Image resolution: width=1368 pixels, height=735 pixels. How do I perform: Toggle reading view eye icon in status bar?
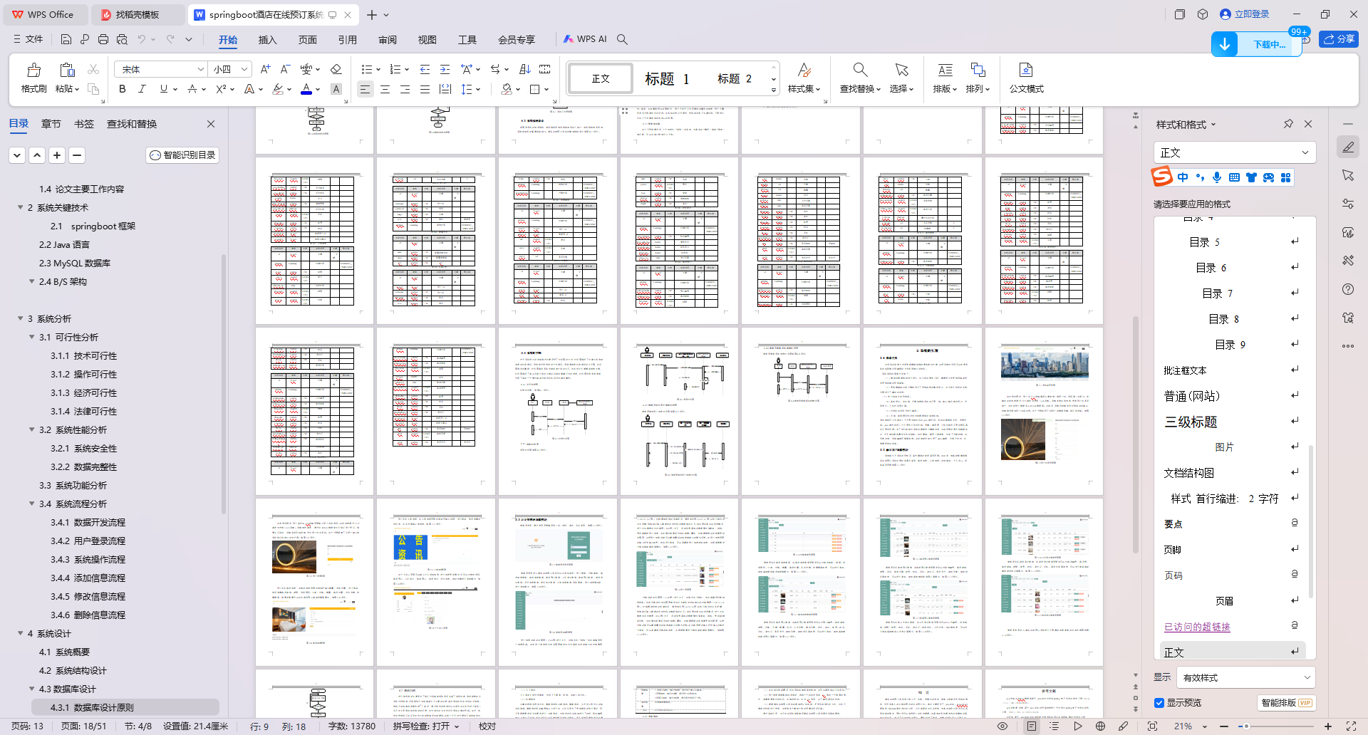(x=1002, y=726)
